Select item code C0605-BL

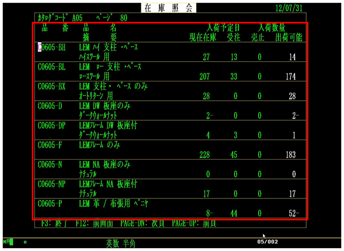(51, 67)
